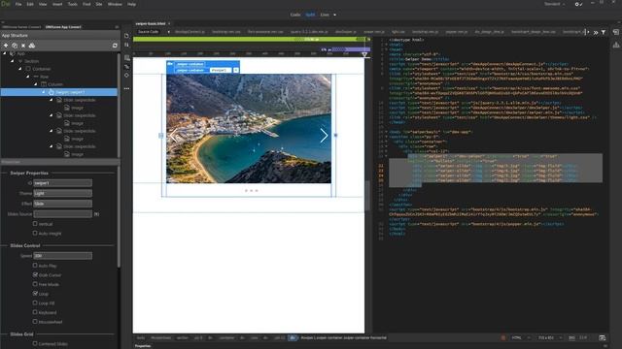The width and height of the screenshot is (622, 349).
Task: Open the related file dmxAppConnect.js
Action: pyautogui.click(x=190, y=32)
